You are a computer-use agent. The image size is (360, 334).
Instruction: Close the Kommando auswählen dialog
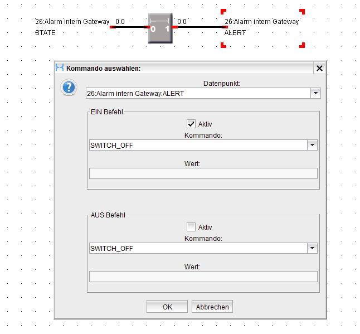319,68
